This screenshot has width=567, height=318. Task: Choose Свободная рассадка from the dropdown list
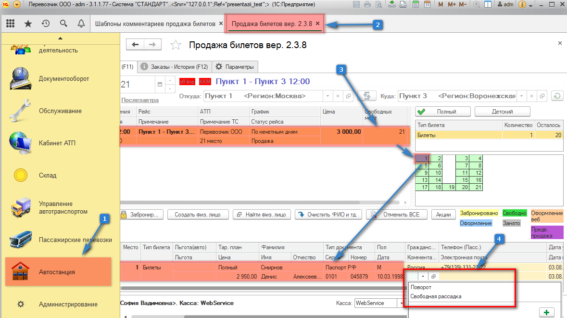(436, 296)
